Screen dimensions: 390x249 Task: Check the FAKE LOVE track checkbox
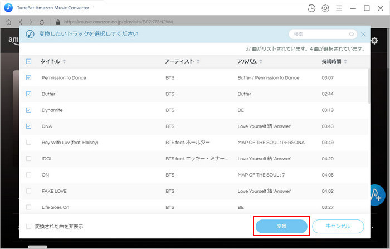pos(28,191)
